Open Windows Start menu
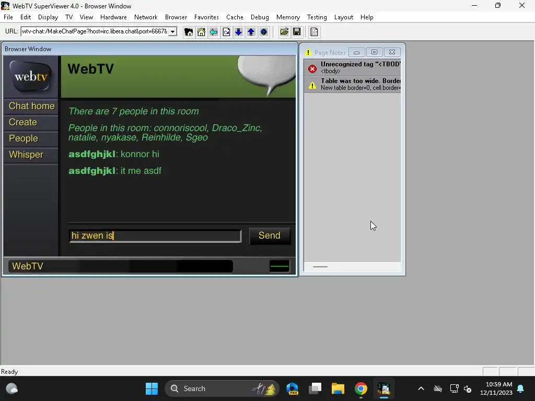 point(152,388)
